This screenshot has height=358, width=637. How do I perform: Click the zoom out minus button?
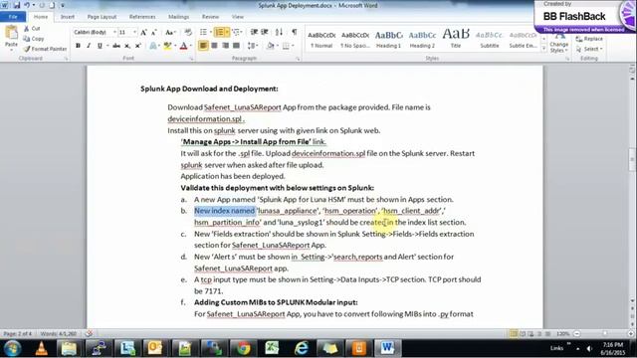click(577, 334)
